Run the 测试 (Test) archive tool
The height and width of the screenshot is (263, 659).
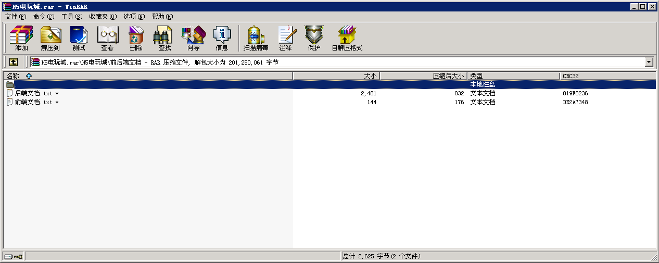pyautogui.click(x=79, y=38)
